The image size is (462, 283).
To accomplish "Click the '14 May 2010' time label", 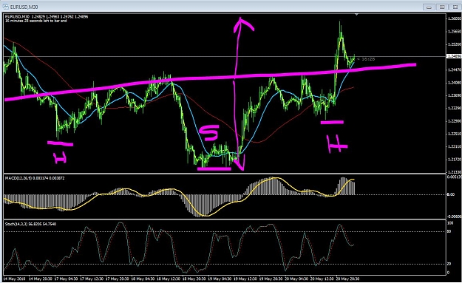I will point(15,279).
